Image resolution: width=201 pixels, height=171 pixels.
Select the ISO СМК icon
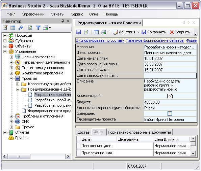pyautogui.click(x=18, y=122)
